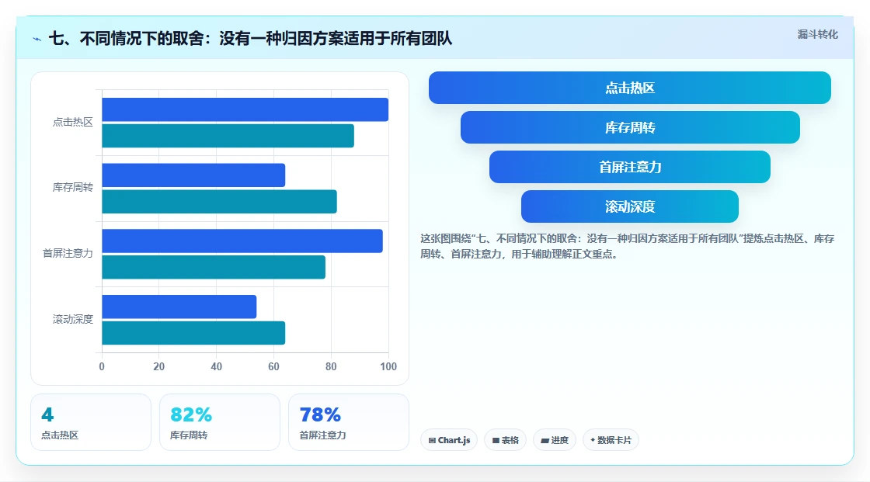Click the 库存周转 caption under 82%
The image size is (870, 482).
tap(189, 435)
